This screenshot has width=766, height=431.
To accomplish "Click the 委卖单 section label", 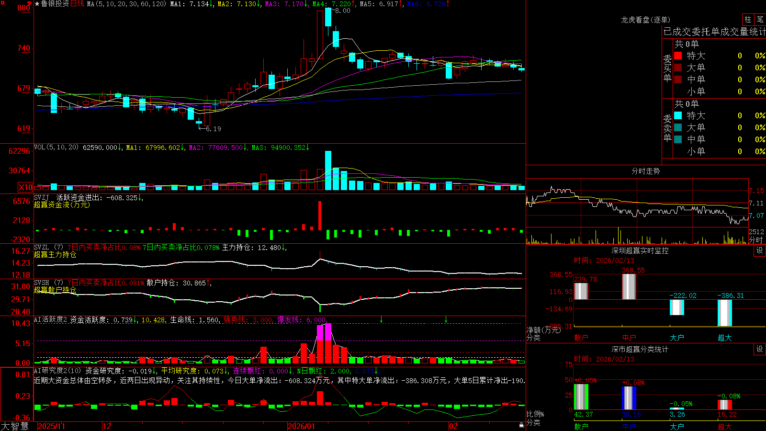I will coord(667,128).
